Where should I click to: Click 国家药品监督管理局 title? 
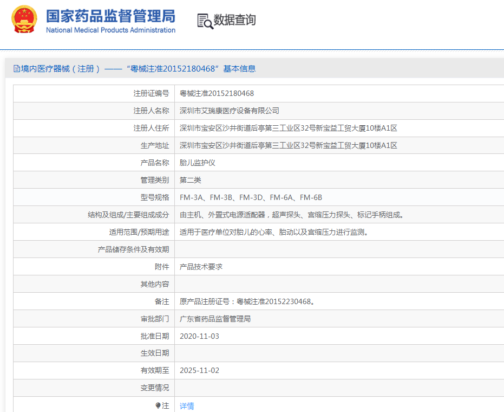click(x=110, y=16)
